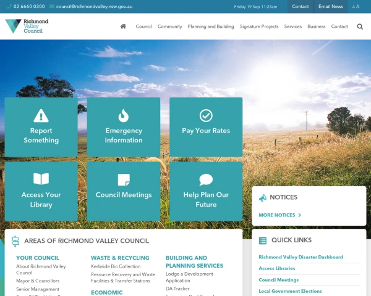371x296 pixels.
Task: Open the Emergency Information flame tile
Action: point(124,127)
